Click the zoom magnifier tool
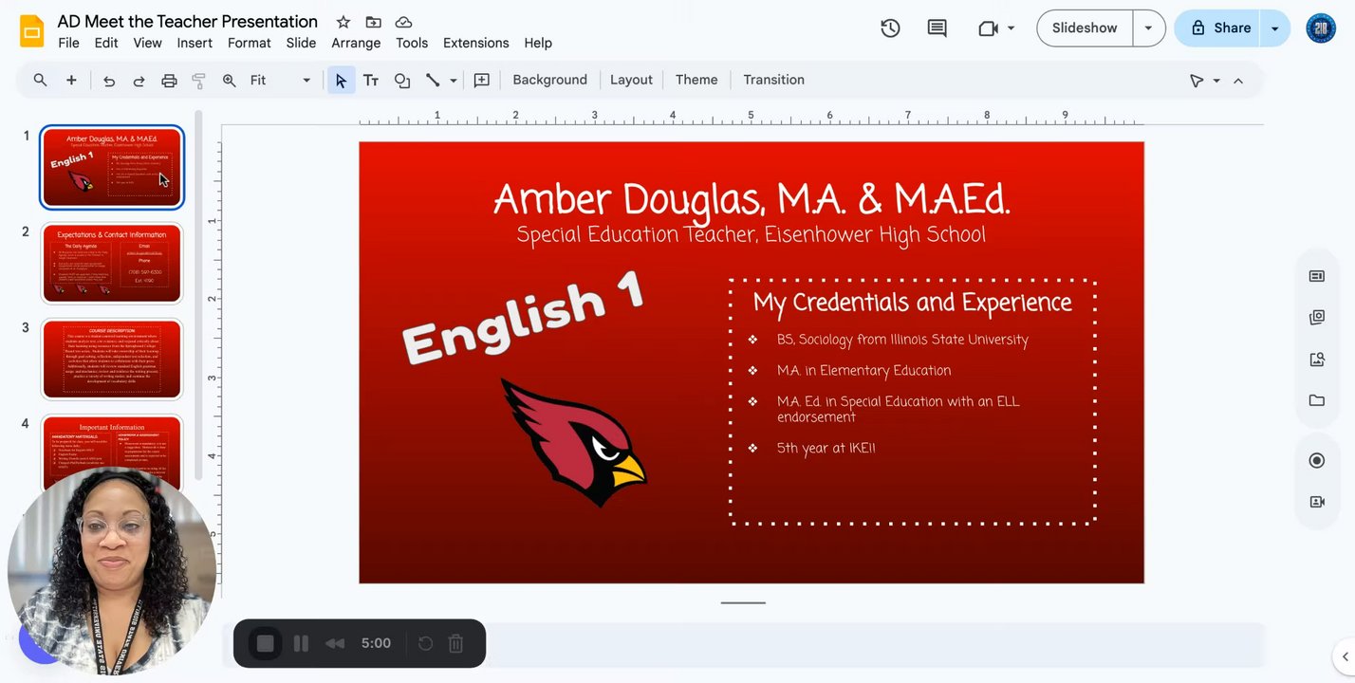The image size is (1355, 683). (x=229, y=81)
